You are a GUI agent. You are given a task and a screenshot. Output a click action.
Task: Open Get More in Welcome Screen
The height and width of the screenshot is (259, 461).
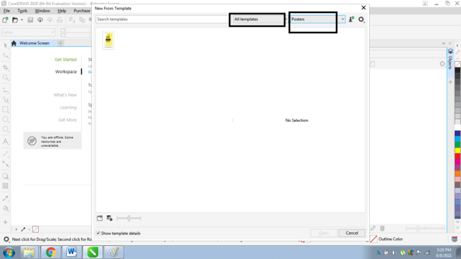click(67, 119)
